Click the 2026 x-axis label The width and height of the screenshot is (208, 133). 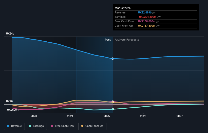[x=143, y=116]
